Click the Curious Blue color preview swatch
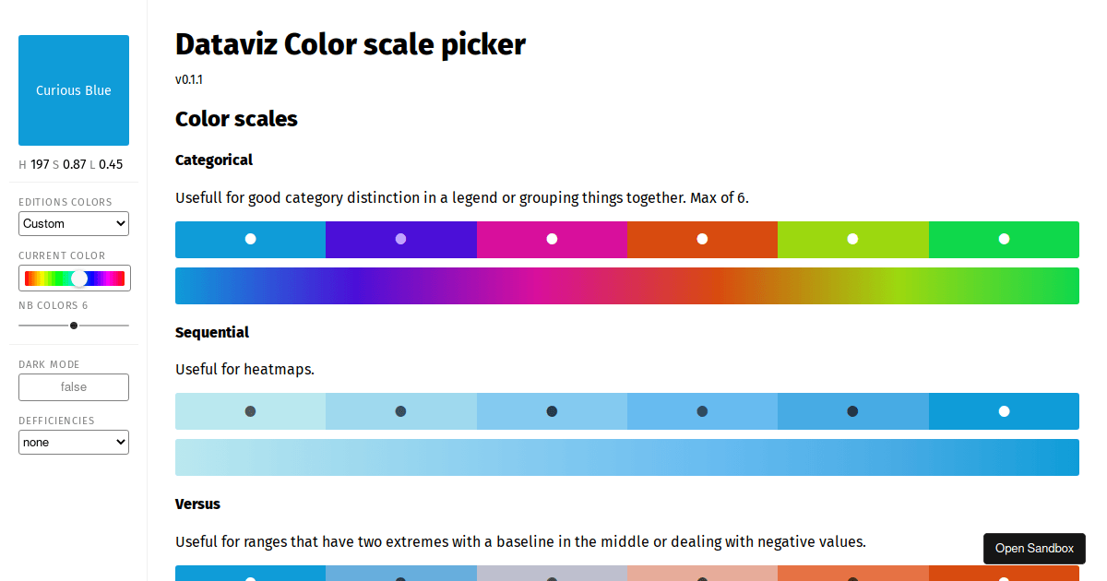This screenshot has width=1107, height=581. [73, 90]
